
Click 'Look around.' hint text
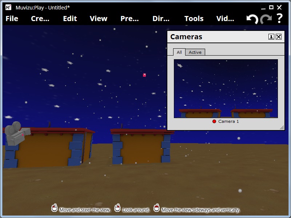(x=136, y=210)
